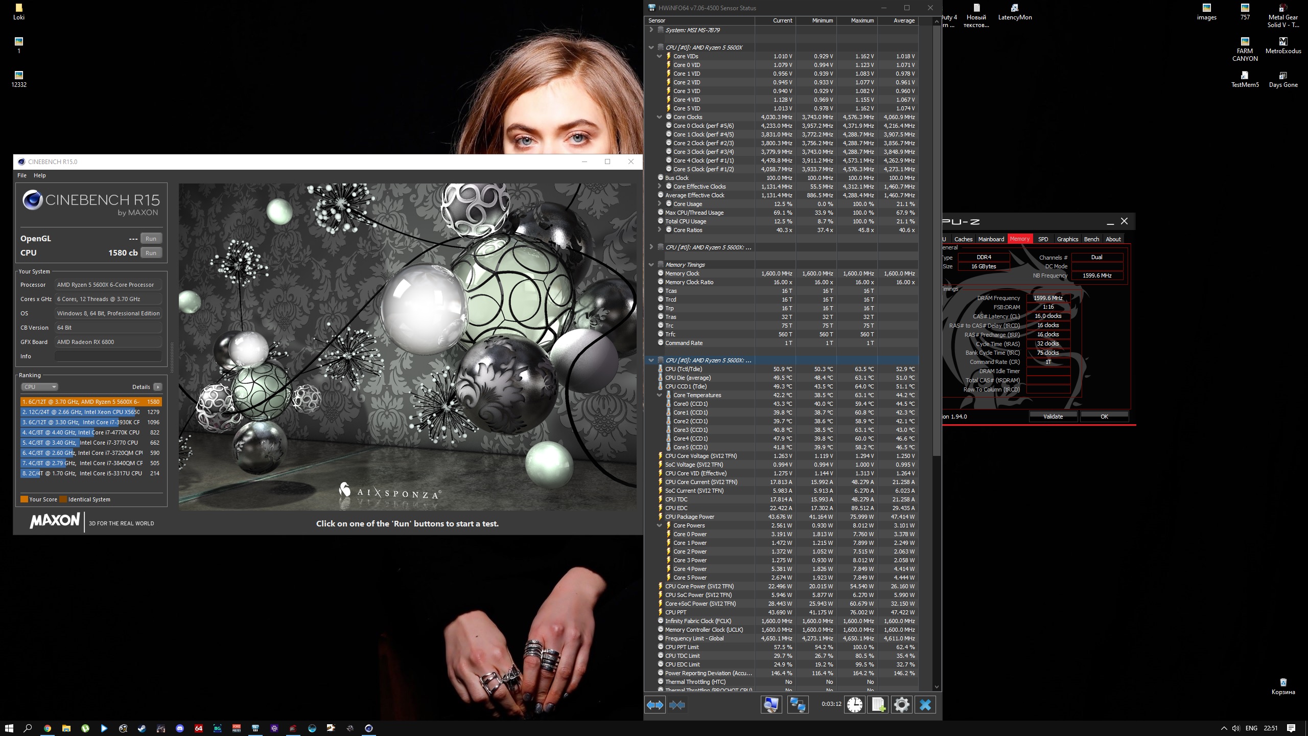1308x736 pixels.
Task: Click HWiNFO expand columns arrows icon
Action: coord(655,705)
